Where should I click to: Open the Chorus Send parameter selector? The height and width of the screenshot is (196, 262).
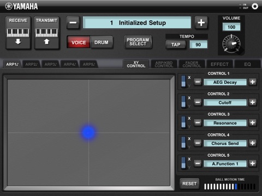click(225, 143)
